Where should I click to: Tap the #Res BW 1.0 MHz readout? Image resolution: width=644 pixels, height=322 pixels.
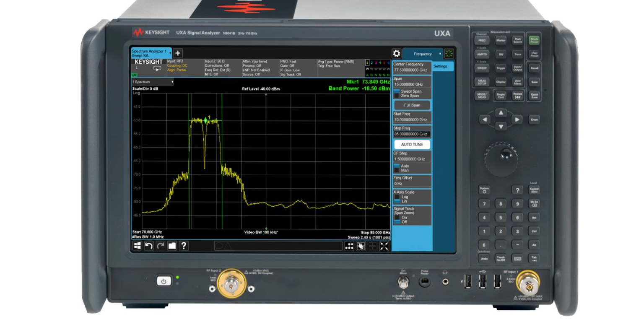tap(148, 237)
